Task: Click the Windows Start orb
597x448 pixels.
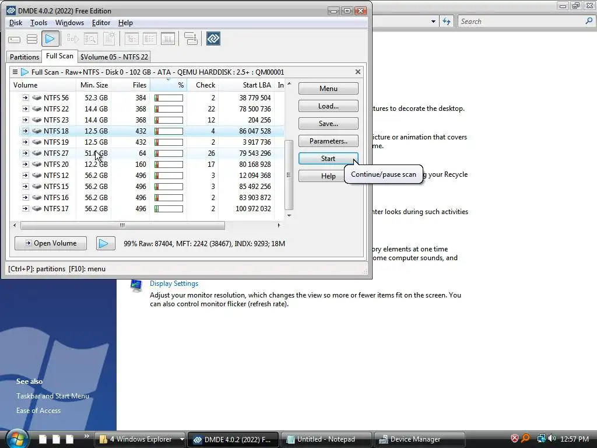Action: click(x=17, y=438)
